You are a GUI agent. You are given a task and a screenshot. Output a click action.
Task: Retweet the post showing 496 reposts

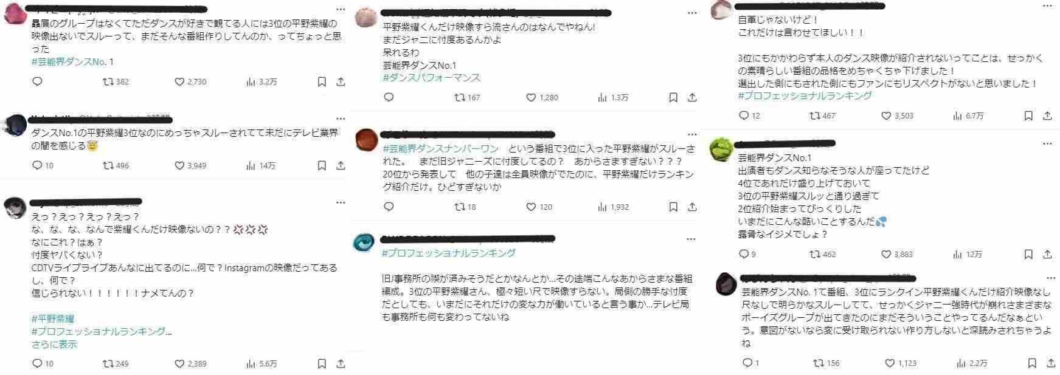116,165
